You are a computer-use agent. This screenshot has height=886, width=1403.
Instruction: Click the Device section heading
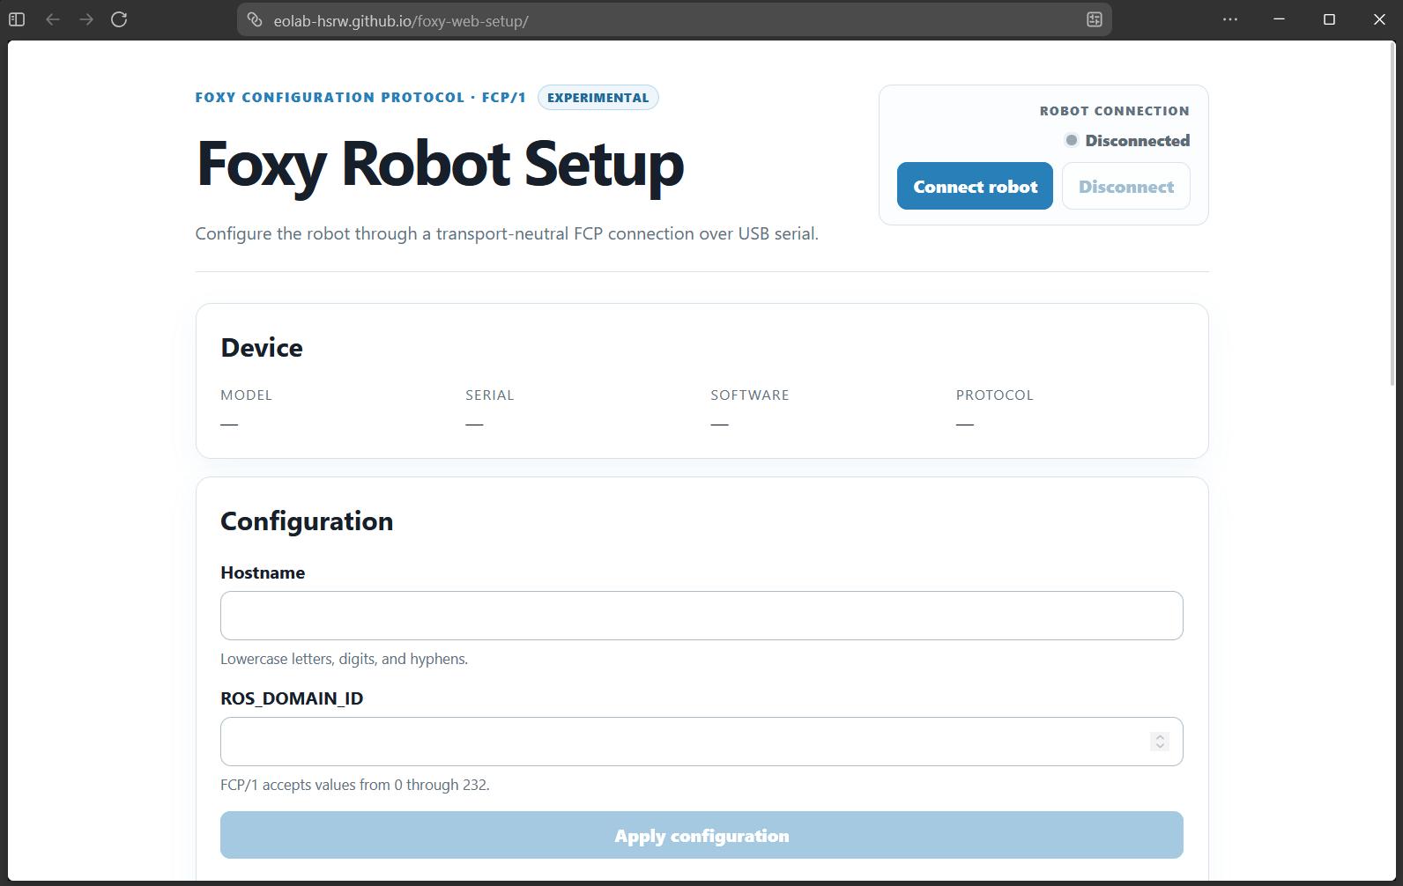coord(262,348)
